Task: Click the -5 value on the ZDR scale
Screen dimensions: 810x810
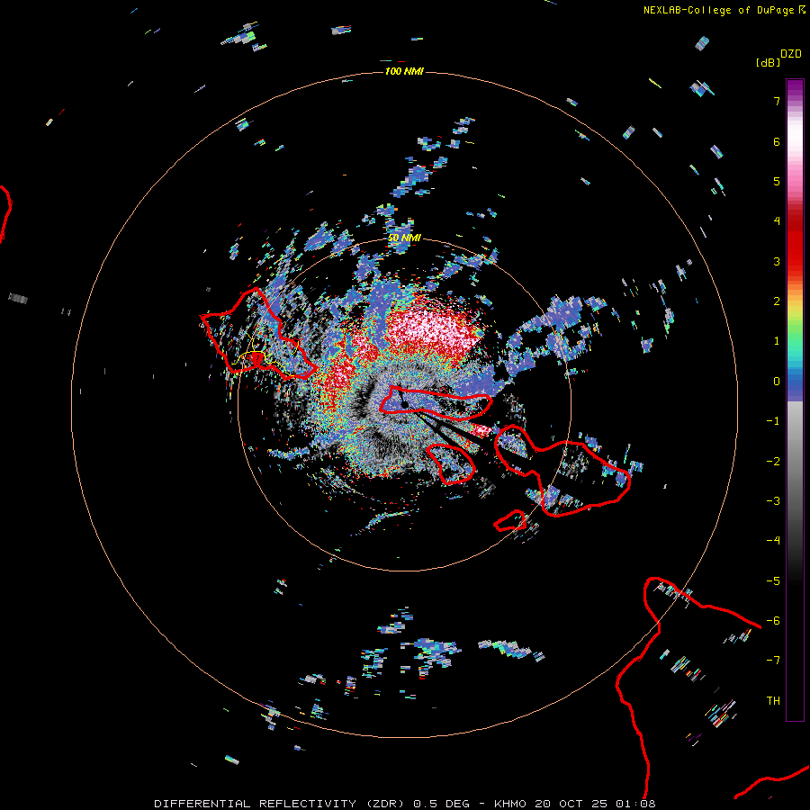Action: (773, 581)
